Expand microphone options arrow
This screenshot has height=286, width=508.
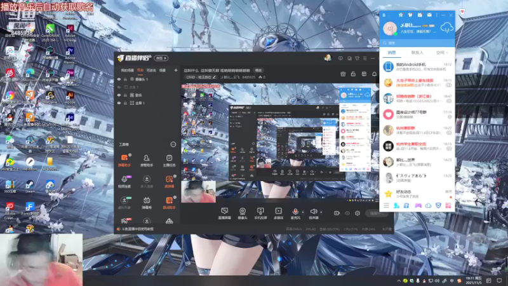[303, 212]
